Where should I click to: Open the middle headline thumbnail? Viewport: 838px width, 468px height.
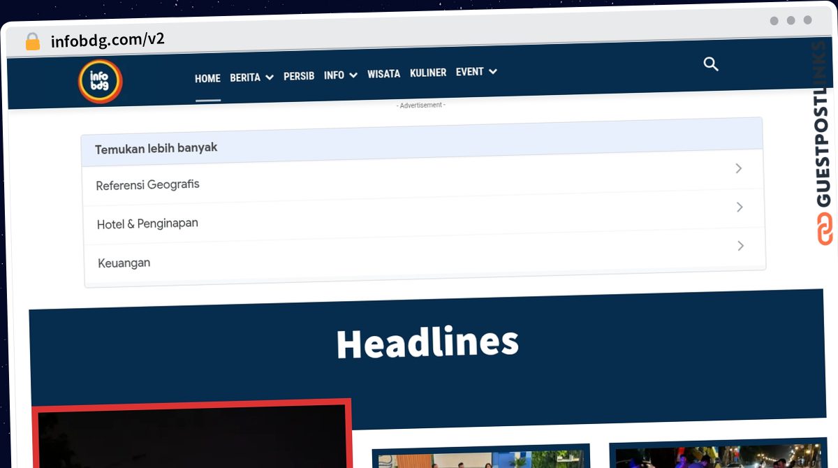click(481, 455)
